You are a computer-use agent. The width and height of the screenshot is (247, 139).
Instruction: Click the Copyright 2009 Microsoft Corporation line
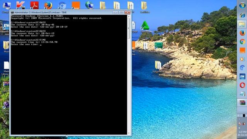point(56,18)
